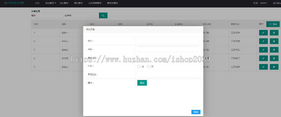The height and width of the screenshot is (117, 281).
Task: Focus the 年龄 age field in dialog
Action: (168, 49)
